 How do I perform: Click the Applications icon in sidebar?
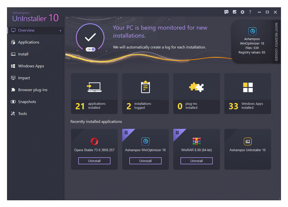[x=13, y=42]
